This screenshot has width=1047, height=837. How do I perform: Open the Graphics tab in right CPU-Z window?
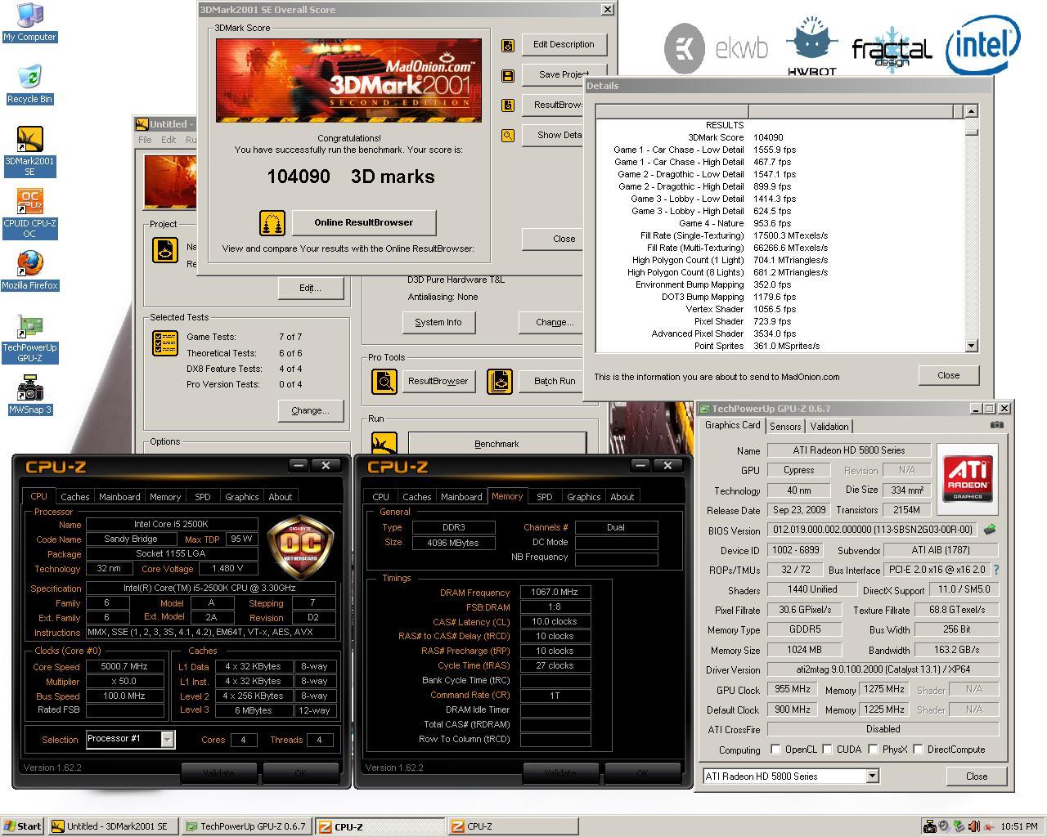[583, 497]
